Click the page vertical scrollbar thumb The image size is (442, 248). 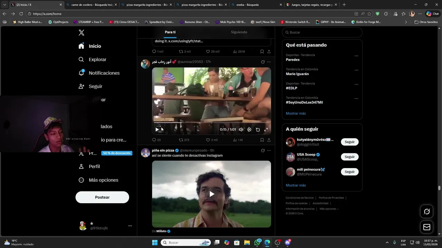439,188
